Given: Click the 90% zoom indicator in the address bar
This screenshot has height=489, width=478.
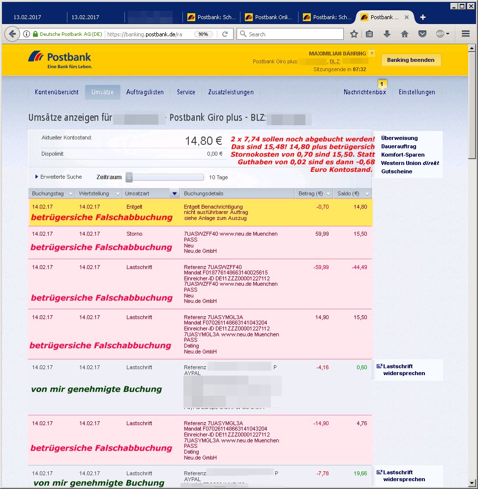Looking at the screenshot, I should [204, 34].
